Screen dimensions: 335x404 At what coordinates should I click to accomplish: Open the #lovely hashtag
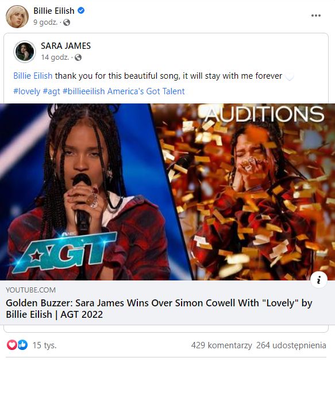[x=27, y=91]
